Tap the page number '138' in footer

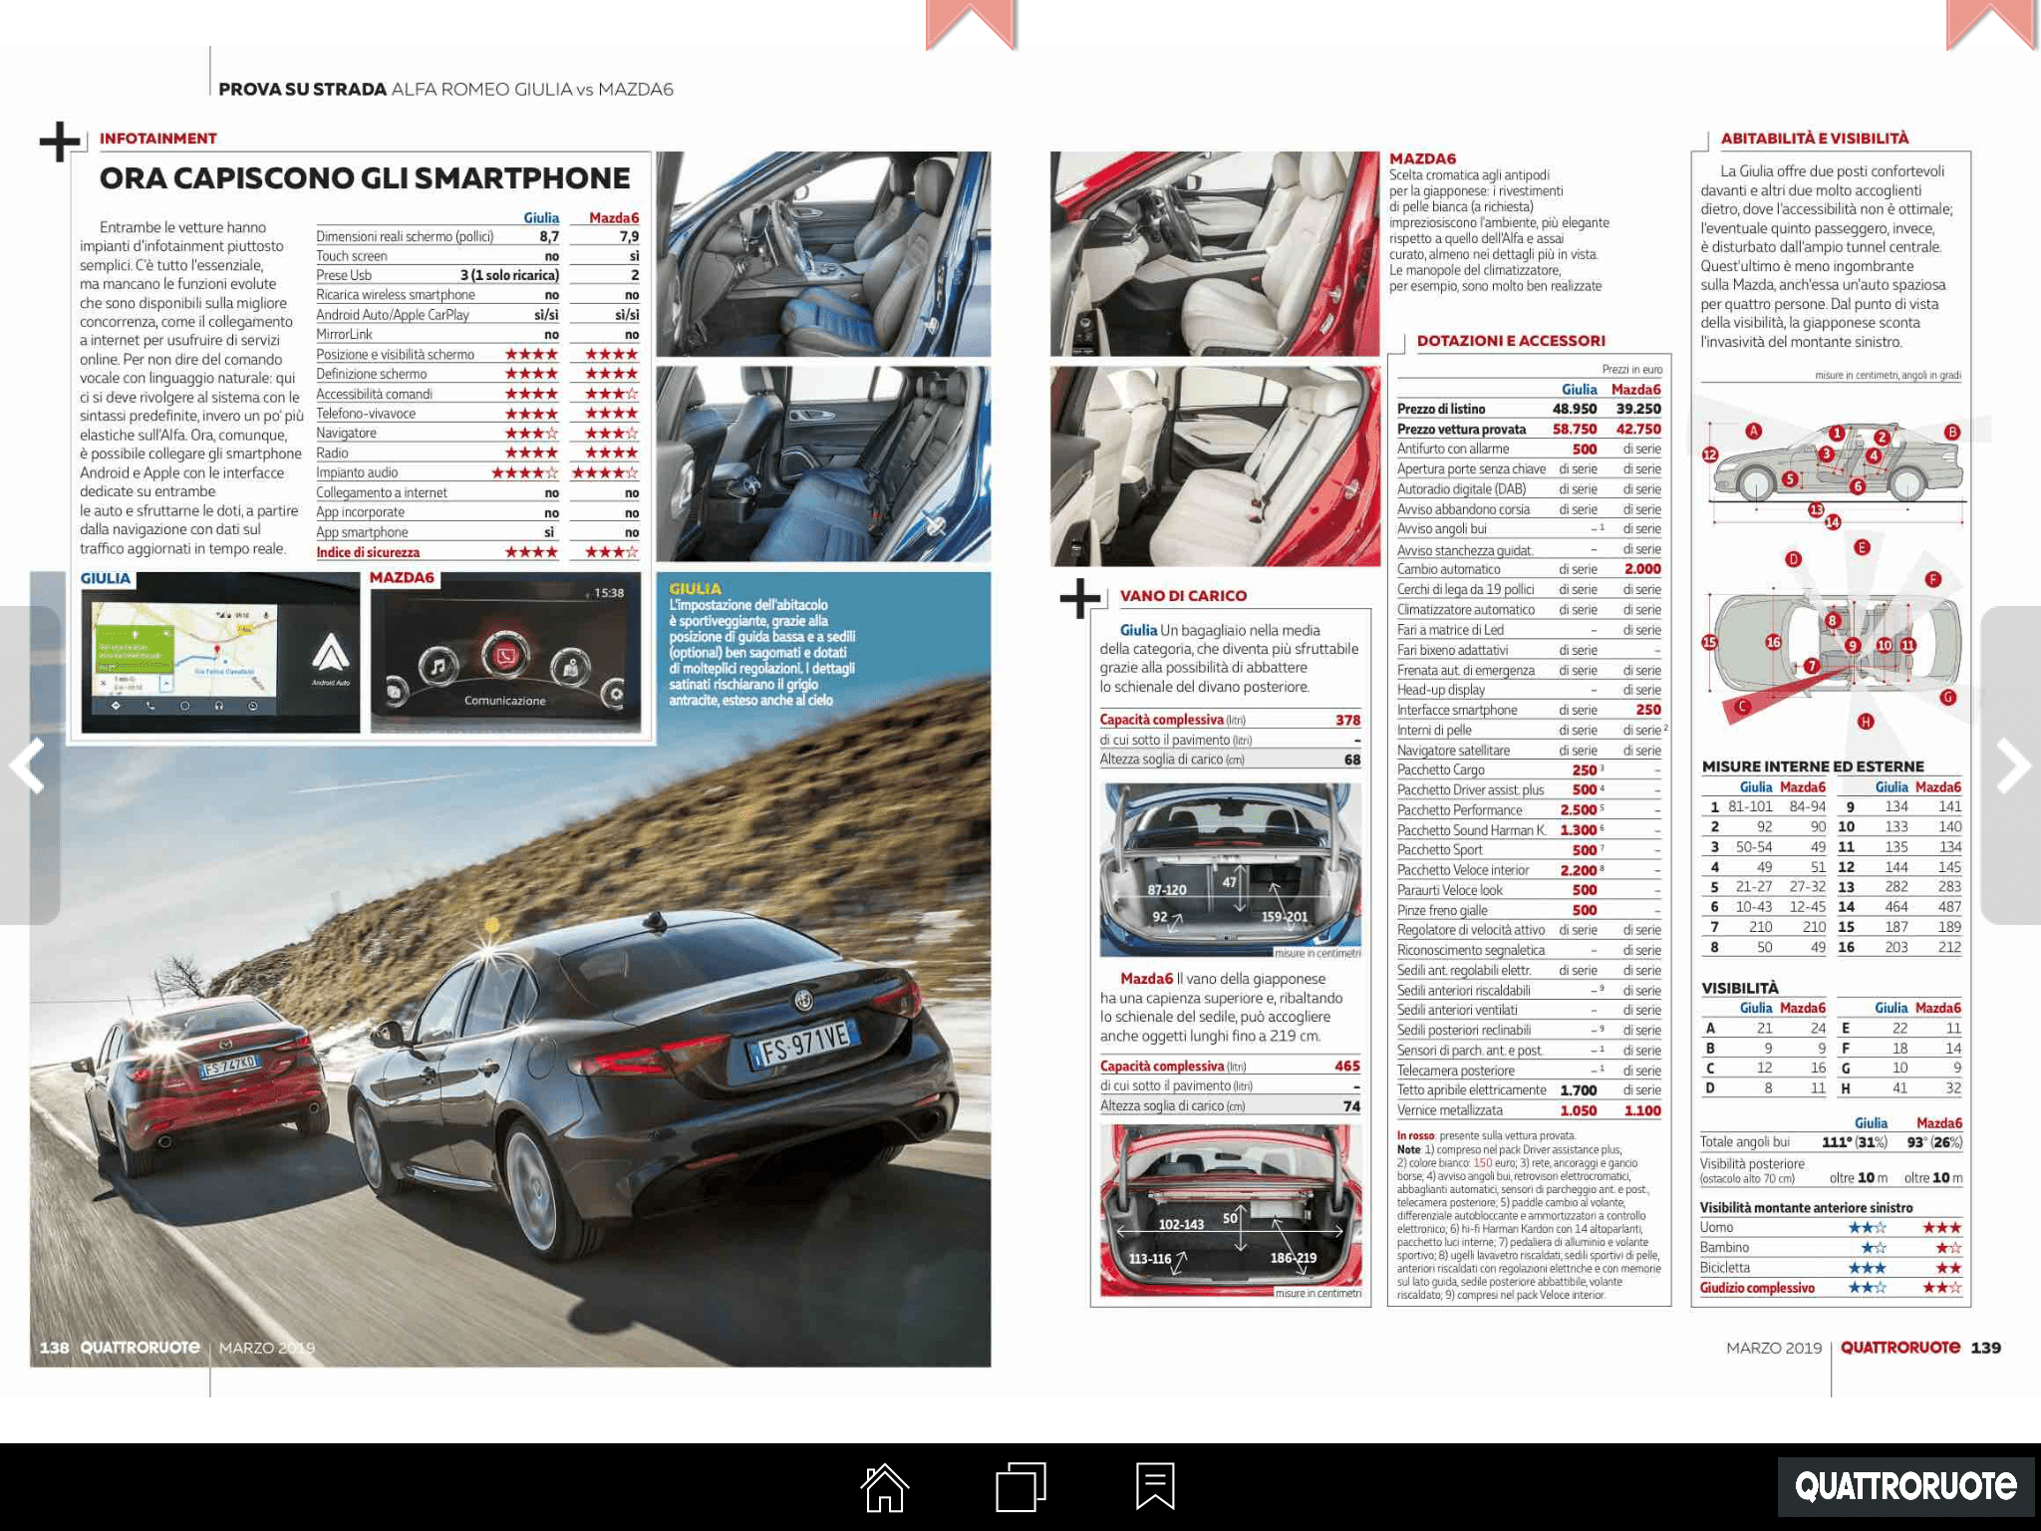point(54,1348)
